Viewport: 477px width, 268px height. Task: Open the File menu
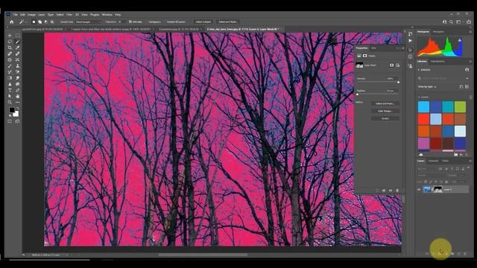point(15,15)
